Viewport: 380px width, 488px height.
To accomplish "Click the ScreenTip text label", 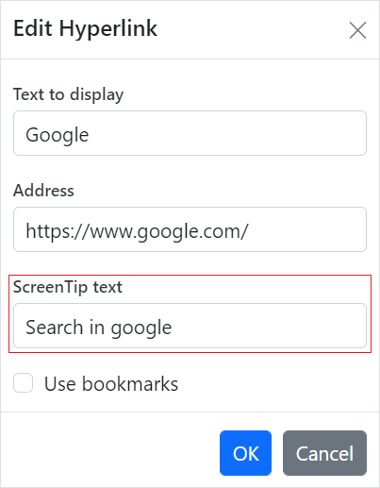I will (x=68, y=287).
